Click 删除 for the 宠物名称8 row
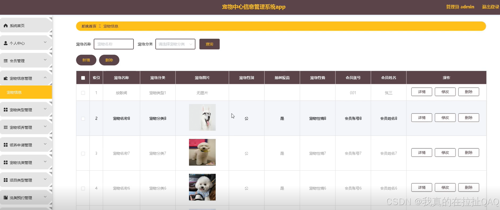Viewport: 500px width, 210px height. [x=468, y=118]
